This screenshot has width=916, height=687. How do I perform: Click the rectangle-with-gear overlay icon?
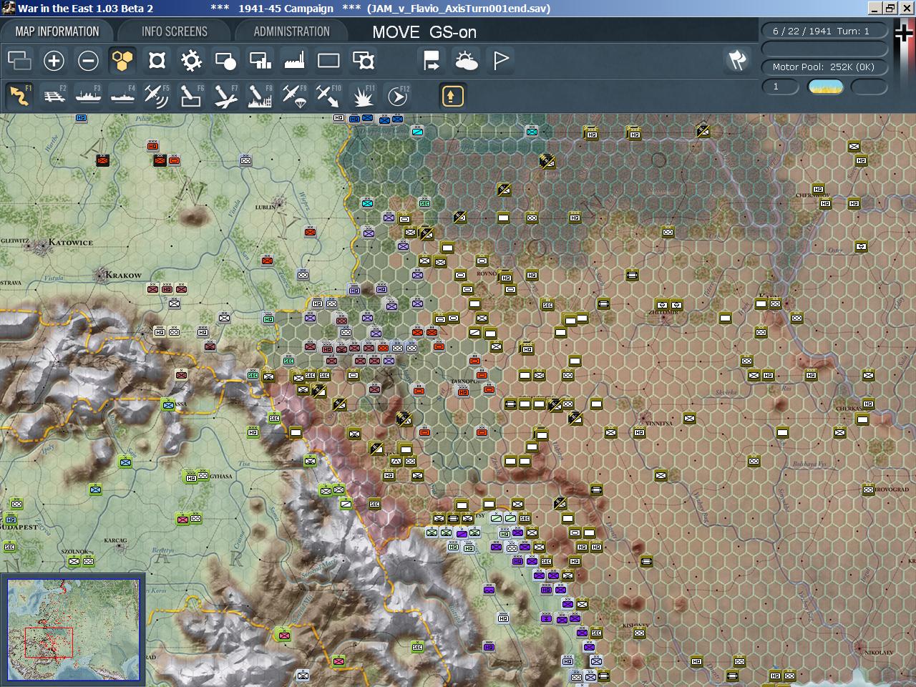[364, 61]
